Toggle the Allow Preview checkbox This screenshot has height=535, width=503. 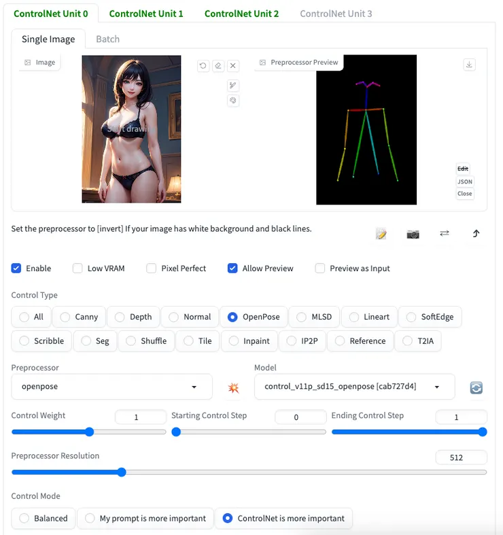pos(232,269)
